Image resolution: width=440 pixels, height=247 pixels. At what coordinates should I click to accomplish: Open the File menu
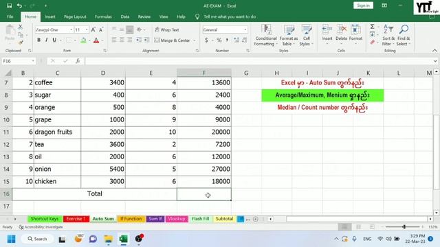coord(10,16)
